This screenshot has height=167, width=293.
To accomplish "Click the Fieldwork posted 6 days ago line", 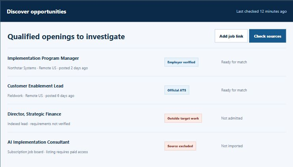I will click(x=41, y=96).
